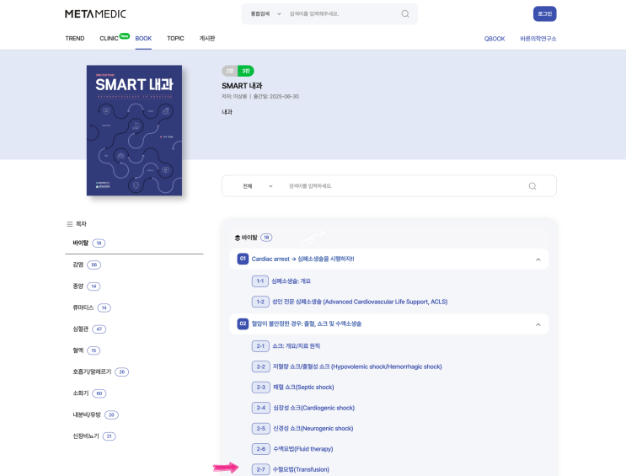Click the top search magnifier icon
Viewport: 626px width, 476px height.
(x=405, y=14)
